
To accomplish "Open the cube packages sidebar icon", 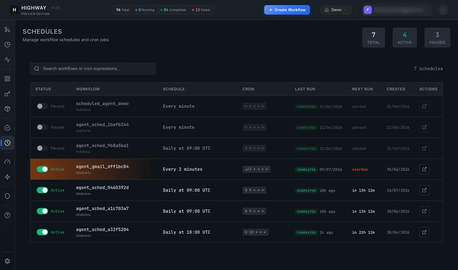I will (7, 109).
